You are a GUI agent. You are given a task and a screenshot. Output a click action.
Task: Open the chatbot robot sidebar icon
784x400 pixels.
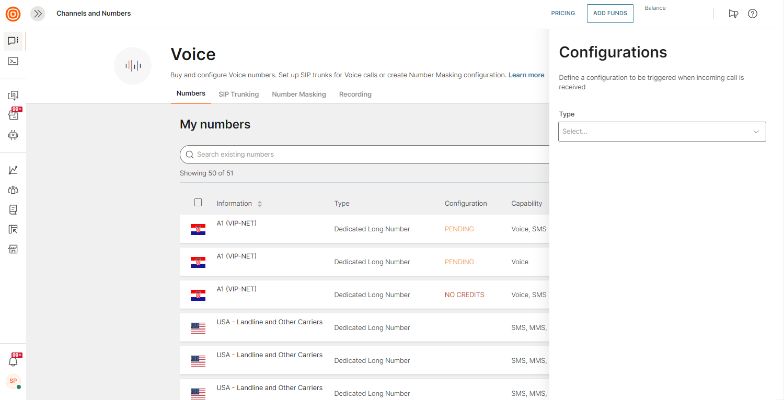tap(13, 135)
